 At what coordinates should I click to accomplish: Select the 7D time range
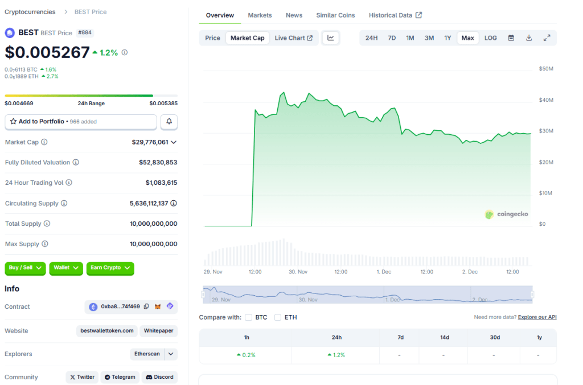pyautogui.click(x=392, y=38)
